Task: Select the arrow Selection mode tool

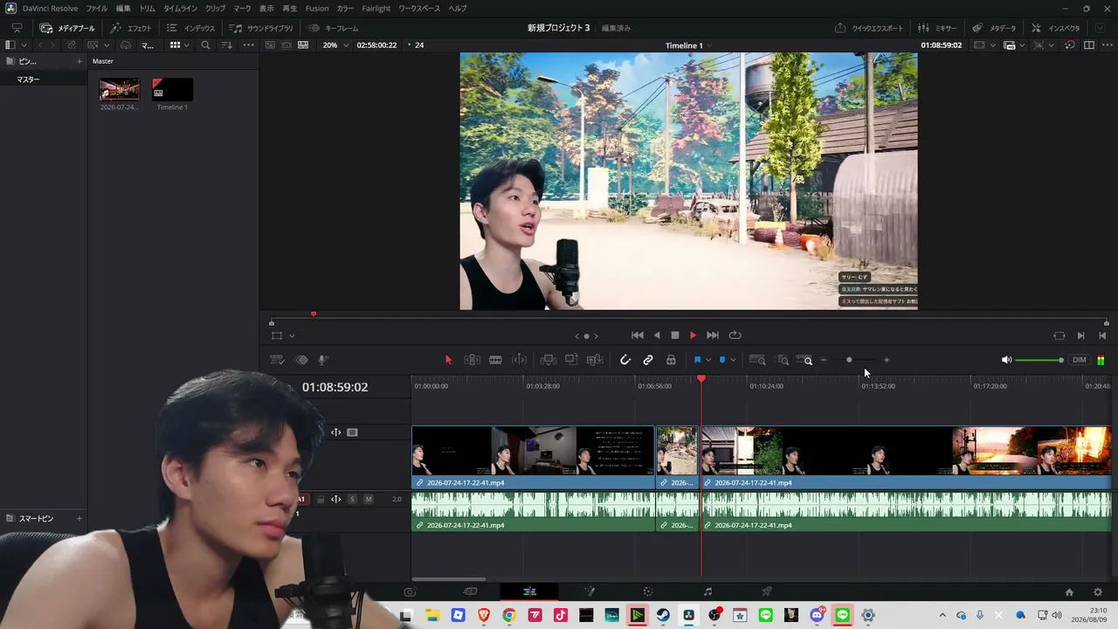Action: [448, 360]
